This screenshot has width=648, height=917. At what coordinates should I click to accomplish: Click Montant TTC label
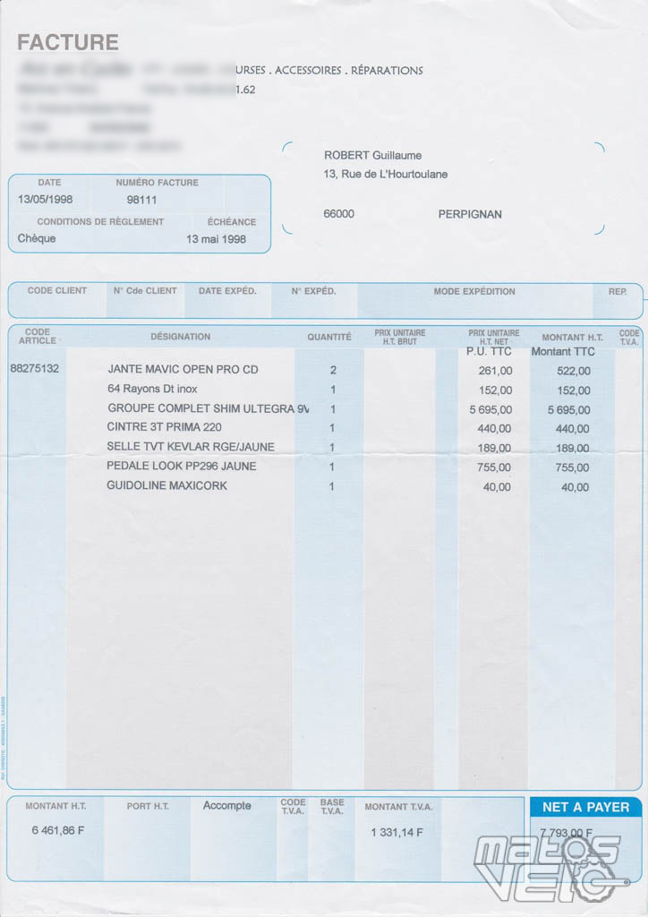[563, 351]
